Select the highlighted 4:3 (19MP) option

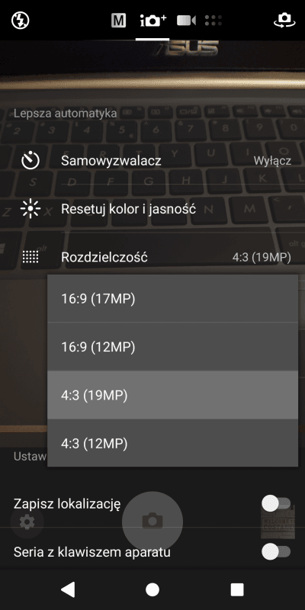[173, 395]
